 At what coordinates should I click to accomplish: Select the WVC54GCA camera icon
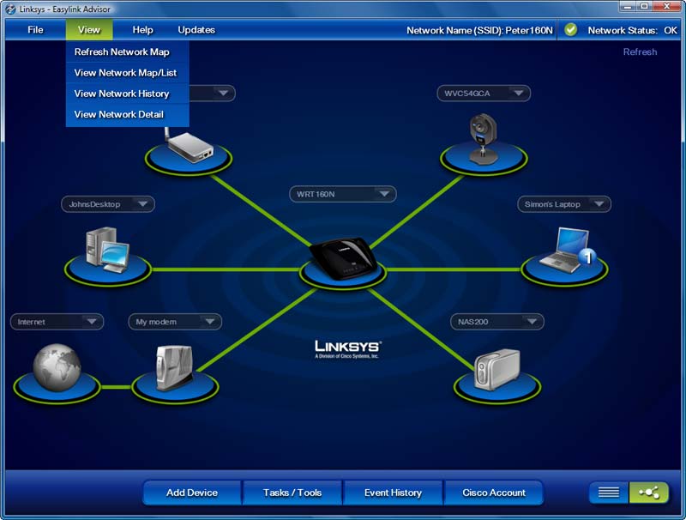click(x=483, y=139)
